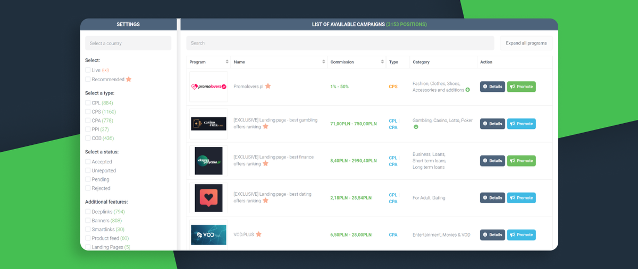Open Details for best gambling offers

pyautogui.click(x=492, y=124)
